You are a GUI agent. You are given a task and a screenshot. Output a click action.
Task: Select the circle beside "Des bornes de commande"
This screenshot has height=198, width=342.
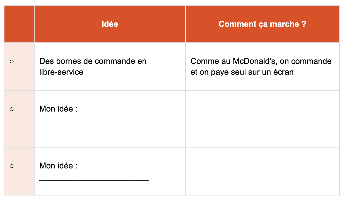pyautogui.click(x=12, y=61)
